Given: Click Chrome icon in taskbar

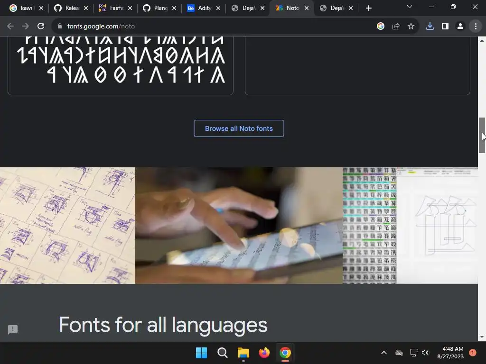Looking at the screenshot, I should [285, 353].
